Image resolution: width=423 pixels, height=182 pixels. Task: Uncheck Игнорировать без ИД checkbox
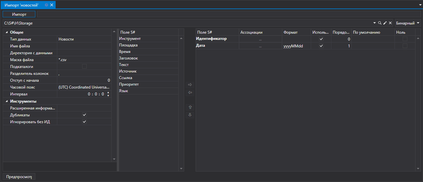coord(84,122)
